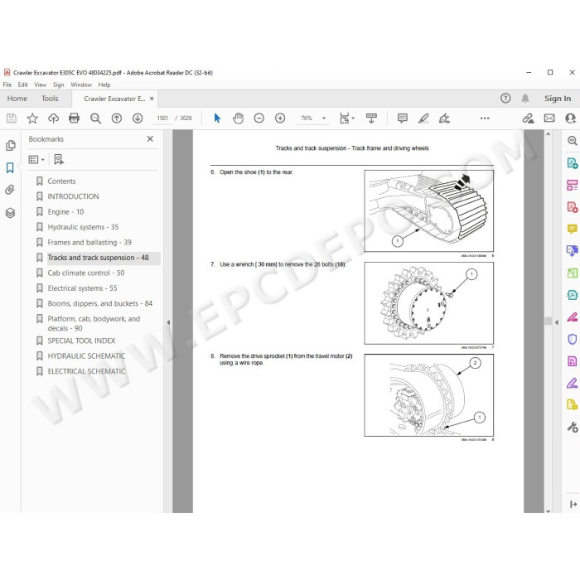The image size is (580, 580).
Task: Open INTRODUCTION bookmark
Action: point(73,196)
